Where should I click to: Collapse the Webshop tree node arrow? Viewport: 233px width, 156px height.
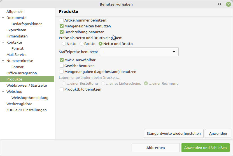3,92
